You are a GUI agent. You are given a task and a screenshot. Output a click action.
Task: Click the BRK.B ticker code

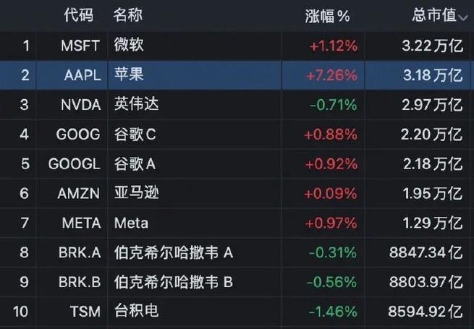pyautogui.click(x=80, y=282)
